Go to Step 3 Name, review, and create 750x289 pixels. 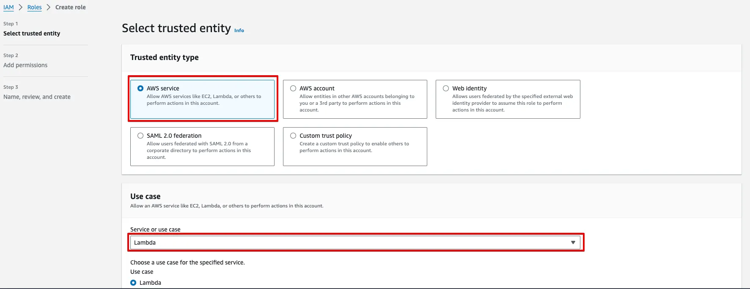point(37,97)
